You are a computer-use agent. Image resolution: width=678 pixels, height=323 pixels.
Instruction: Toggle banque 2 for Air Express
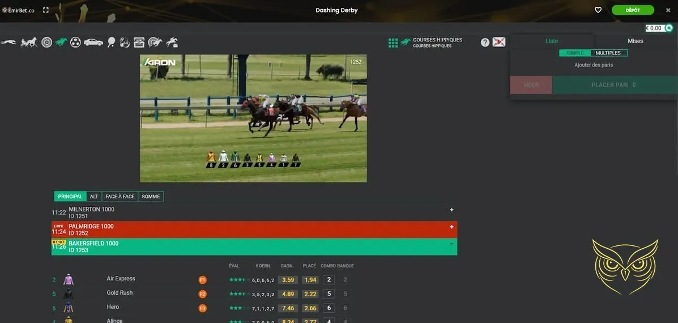click(345, 280)
